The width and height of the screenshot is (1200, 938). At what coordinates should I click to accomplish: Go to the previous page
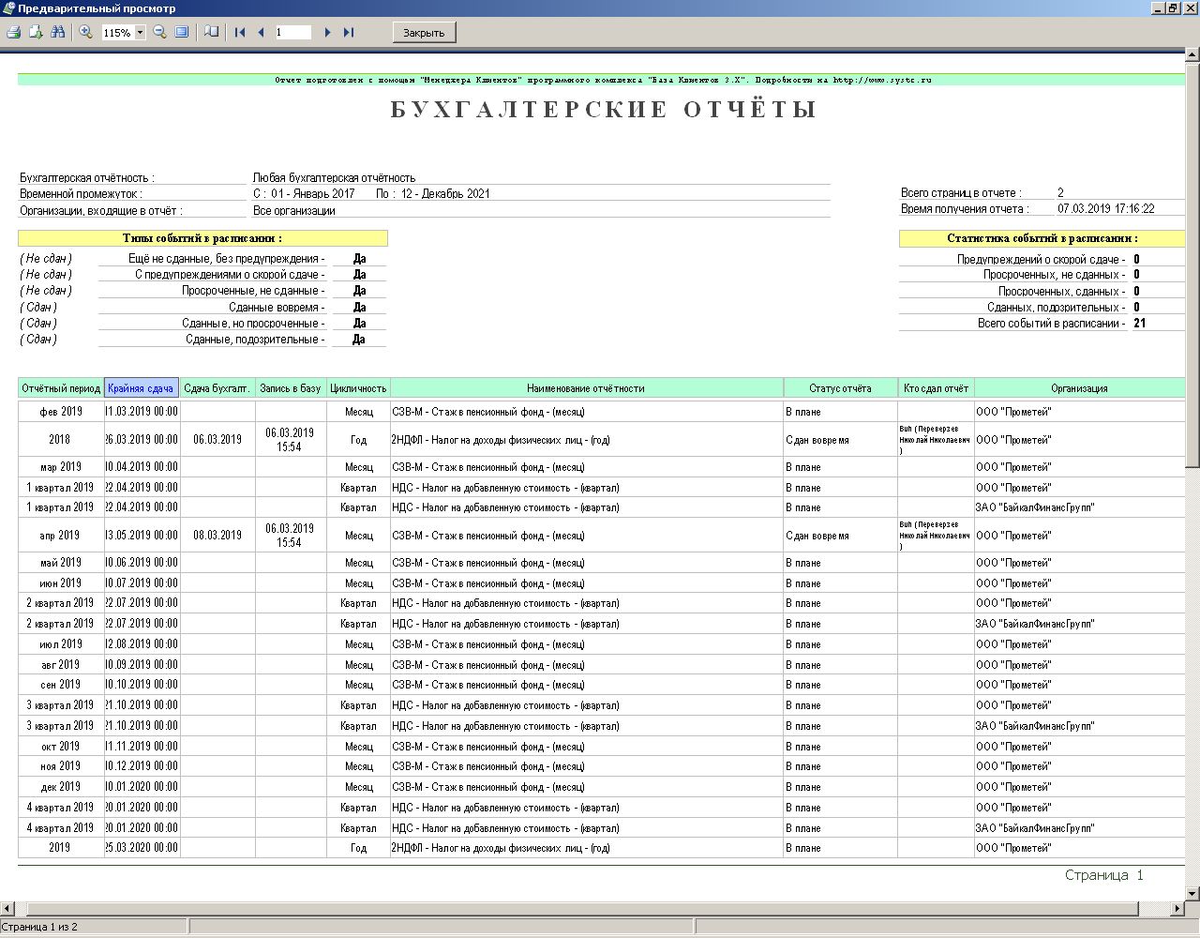coord(261,32)
